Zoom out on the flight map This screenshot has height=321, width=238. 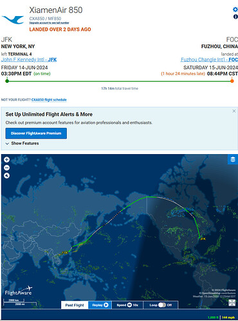point(7,168)
